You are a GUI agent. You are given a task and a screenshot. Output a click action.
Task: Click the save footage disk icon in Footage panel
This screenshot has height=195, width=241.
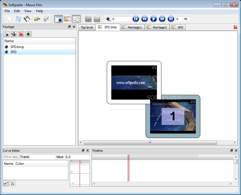14,34
